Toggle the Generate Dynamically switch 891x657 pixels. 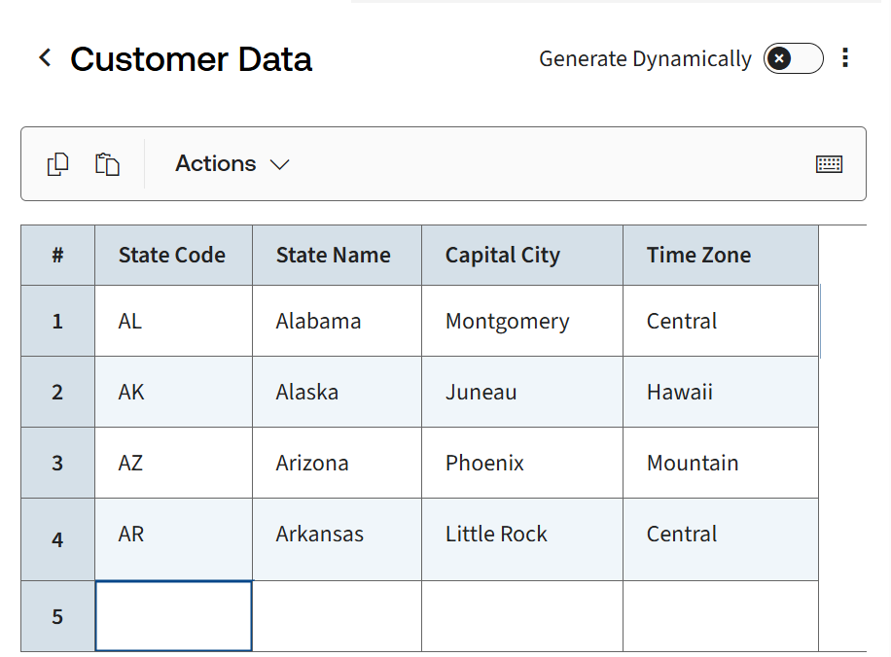point(793,58)
